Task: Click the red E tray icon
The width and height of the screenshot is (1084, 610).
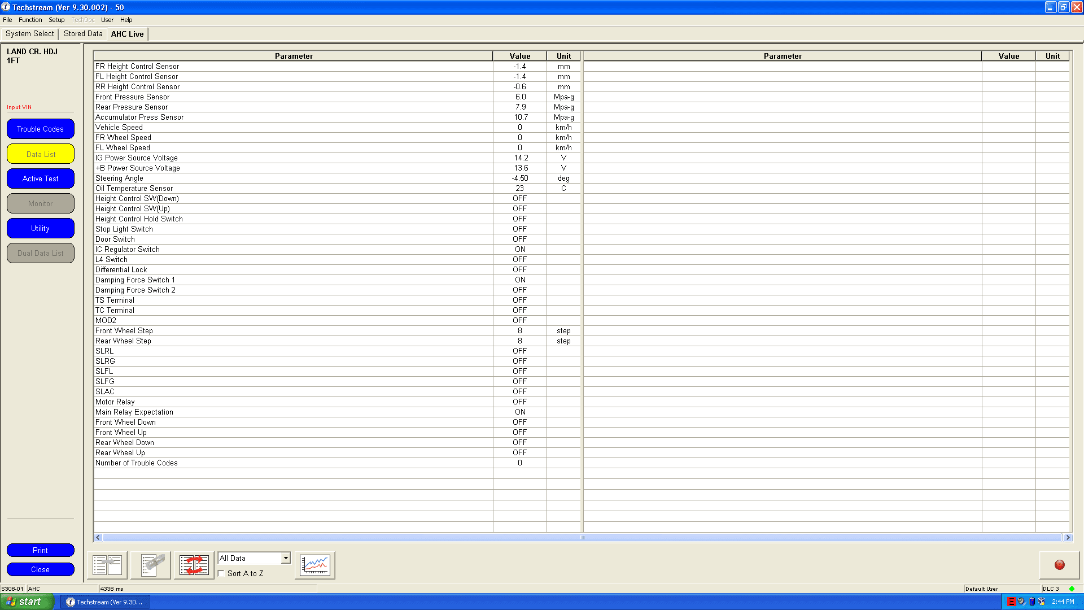Action: point(1011,602)
